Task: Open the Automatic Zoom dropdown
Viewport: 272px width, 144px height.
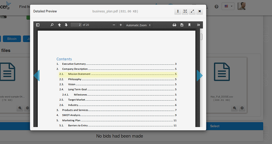Action: (x=138, y=25)
